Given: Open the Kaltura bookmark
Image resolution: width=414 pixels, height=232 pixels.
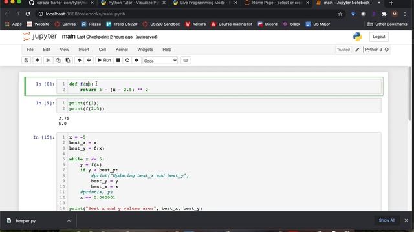Looking at the screenshot, I should [x=195, y=24].
